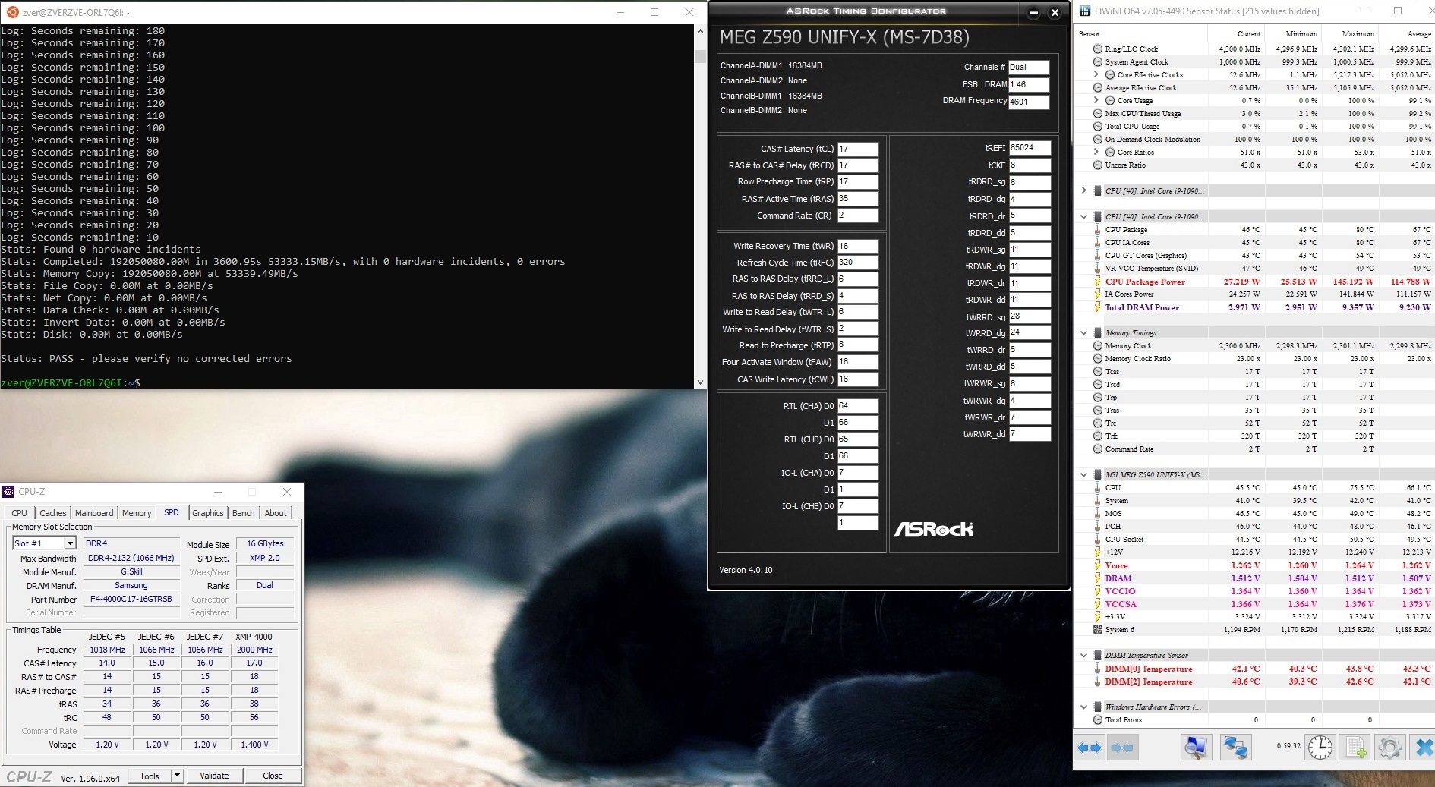Viewport: 1435px width, 787px height.
Task: Click the Refresh Cycle Time (tRFC) field
Action: click(x=858, y=263)
